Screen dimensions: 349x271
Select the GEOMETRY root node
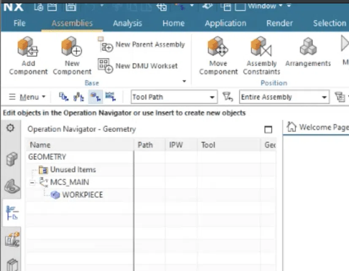coord(47,157)
